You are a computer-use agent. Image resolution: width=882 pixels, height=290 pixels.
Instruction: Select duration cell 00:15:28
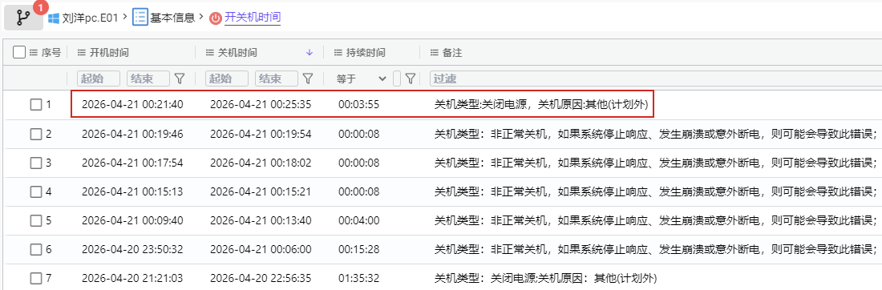point(358,249)
